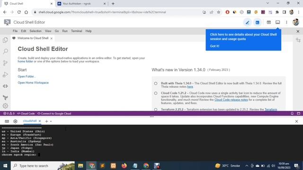Expand the dropdown arrow next to new terminal

click(51, 121)
